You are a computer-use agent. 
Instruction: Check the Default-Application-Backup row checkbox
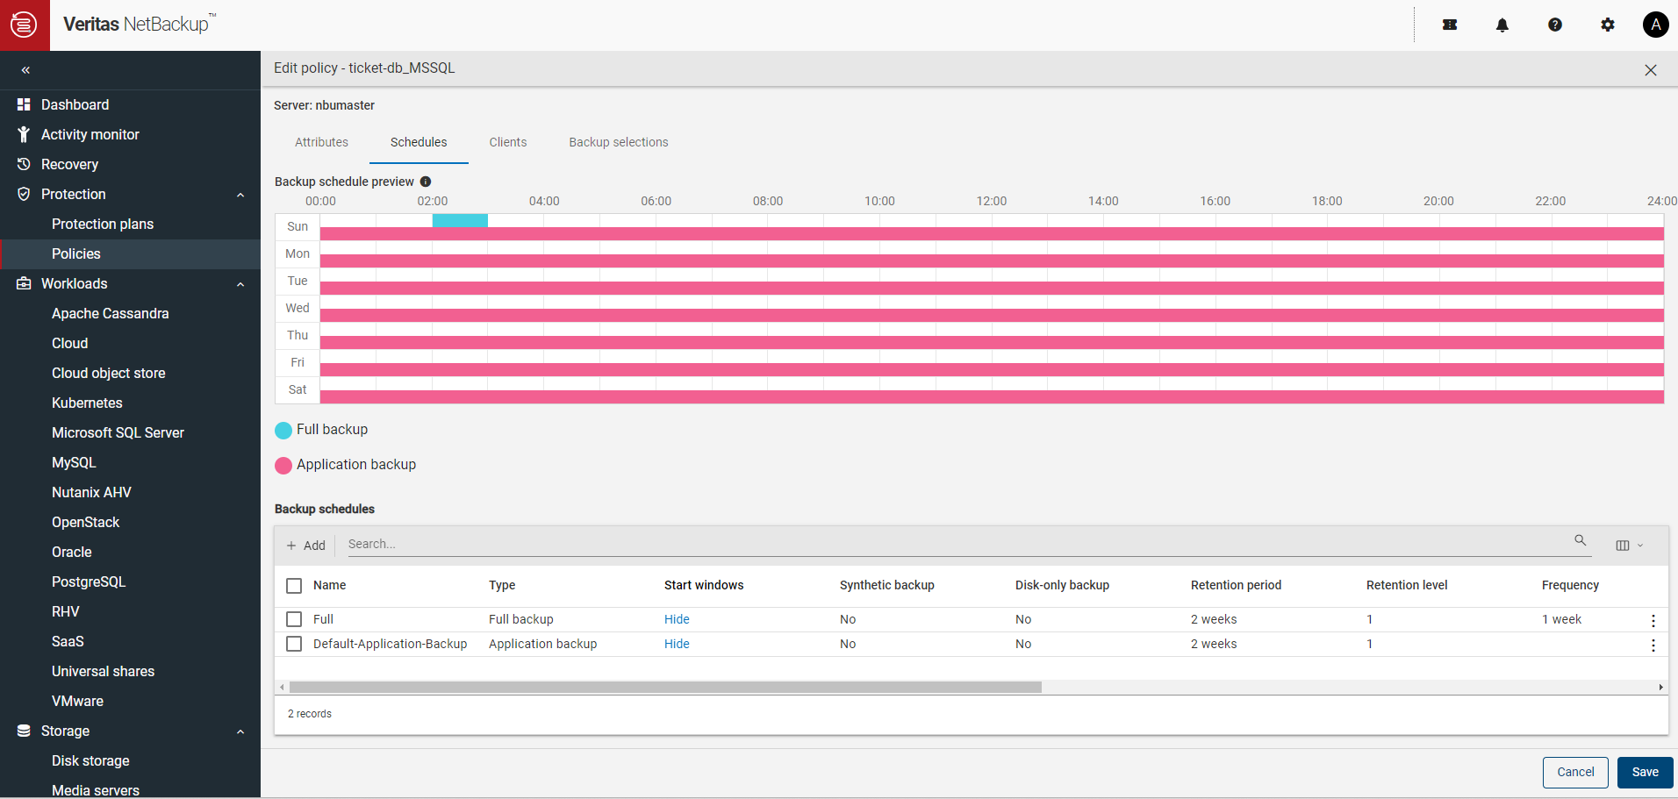click(293, 644)
